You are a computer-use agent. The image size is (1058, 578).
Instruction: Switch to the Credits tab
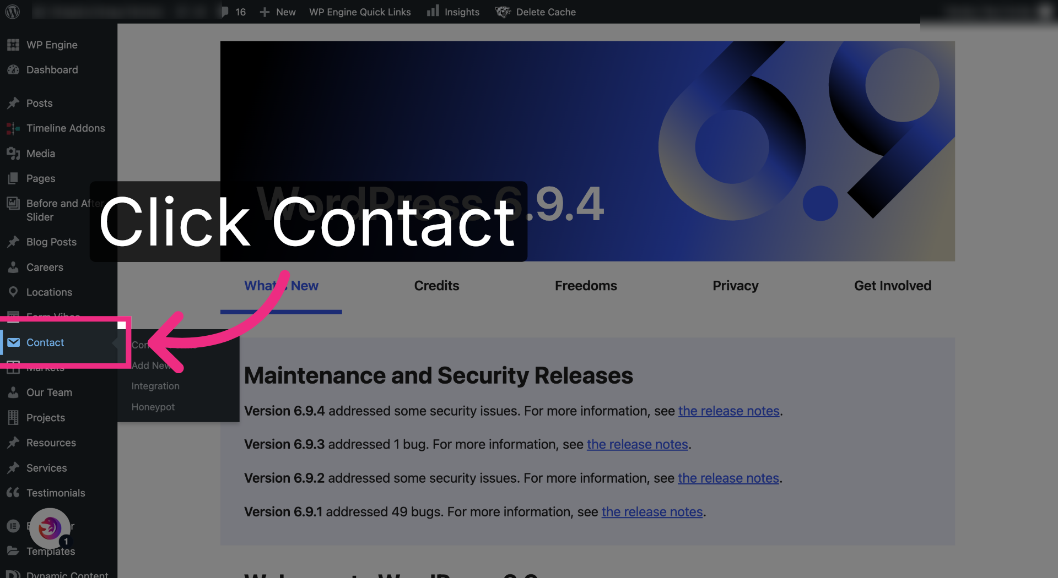(436, 286)
